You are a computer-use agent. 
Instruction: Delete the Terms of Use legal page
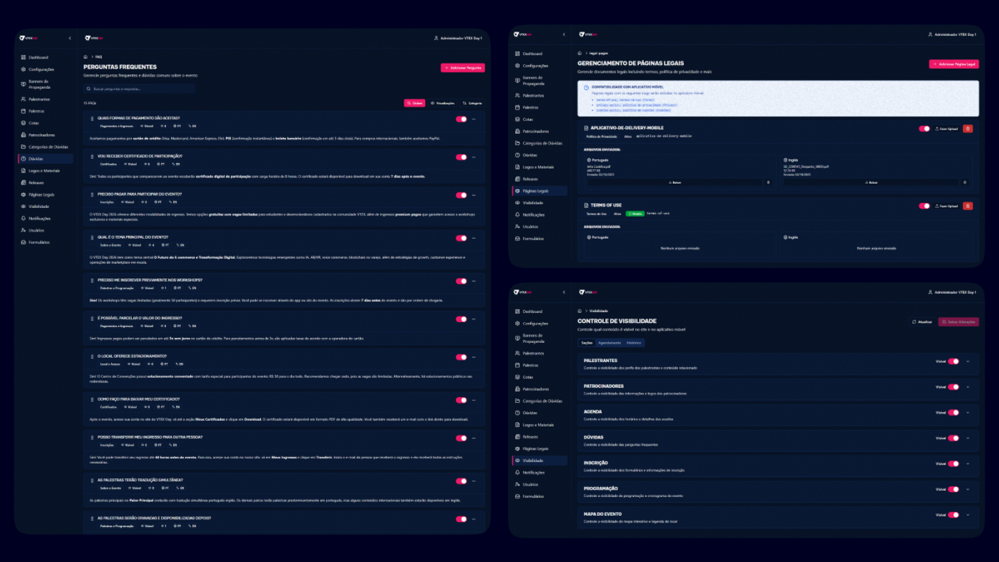click(x=968, y=206)
